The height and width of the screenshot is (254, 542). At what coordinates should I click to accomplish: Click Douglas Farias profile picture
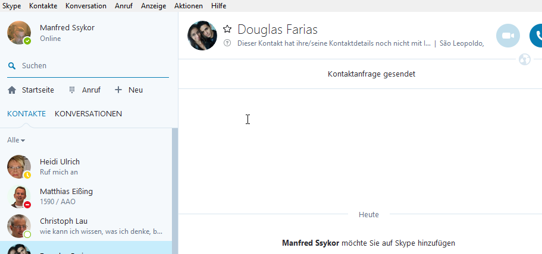[x=202, y=36]
